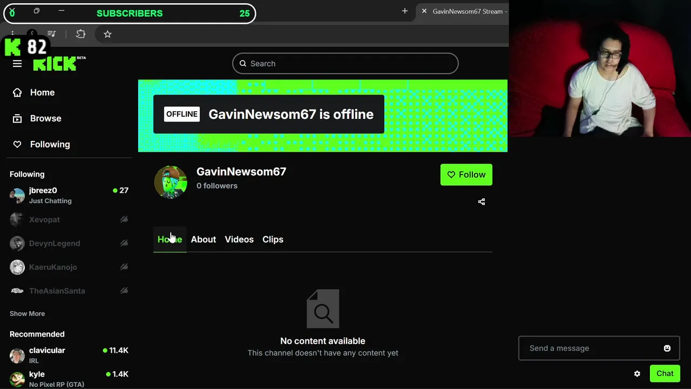The height and width of the screenshot is (389, 691).
Task: Open the browser extensions puzzle icon
Action: coord(80,34)
